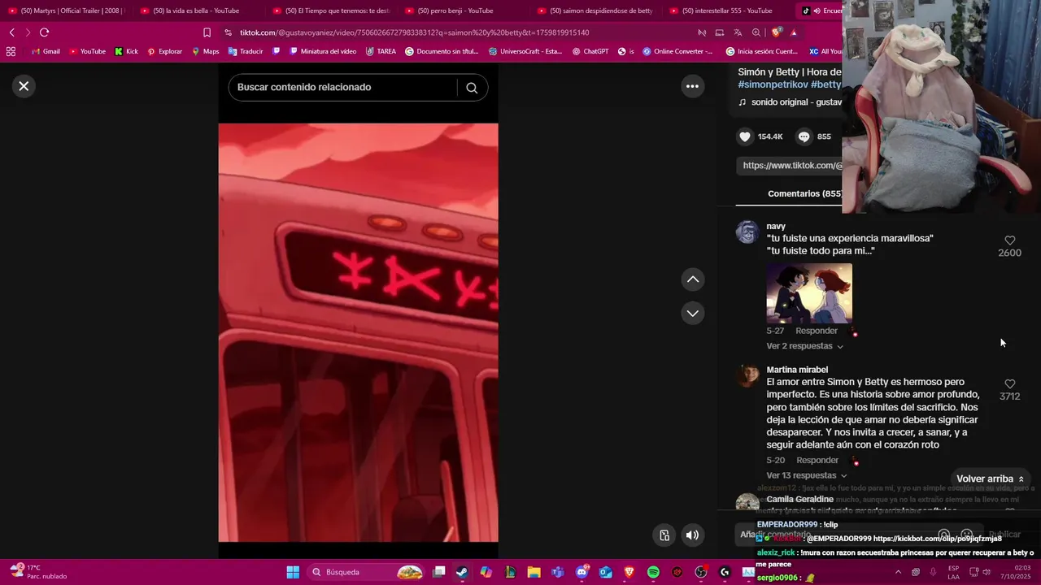Click the 'Volver arriba' button
The image size is (1041, 585).
(x=991, y=479)
